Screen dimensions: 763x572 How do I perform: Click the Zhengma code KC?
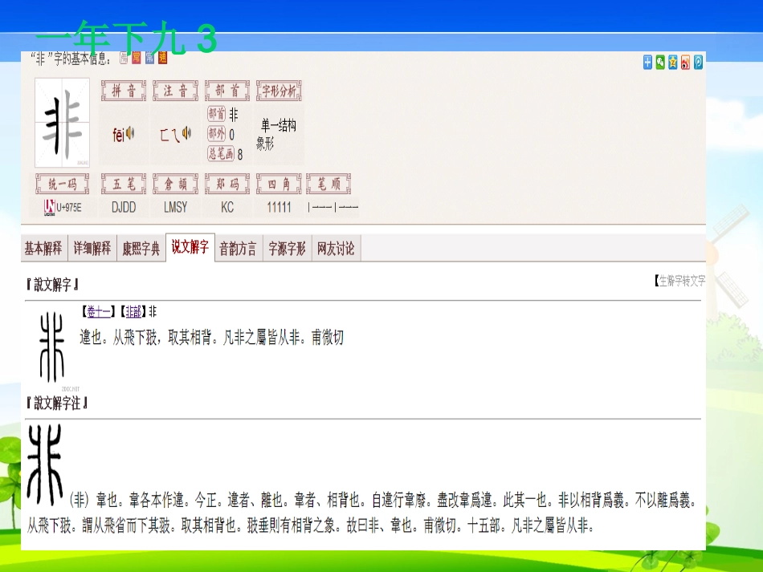227,208
